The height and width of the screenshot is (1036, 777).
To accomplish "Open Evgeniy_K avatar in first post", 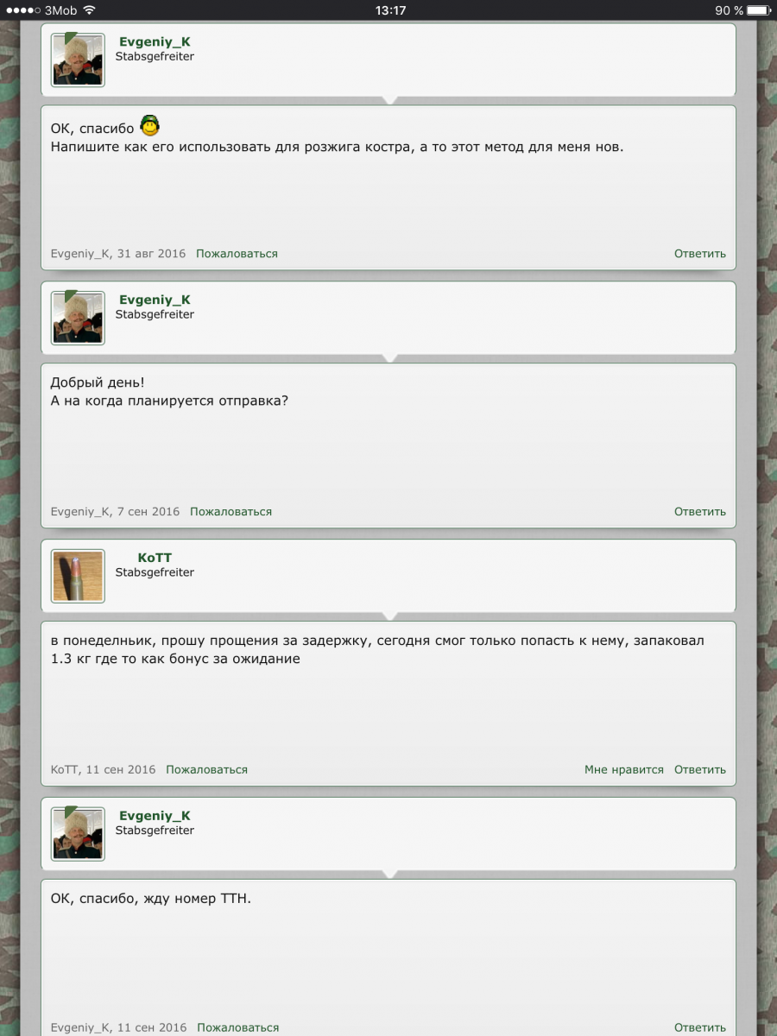I will coord(78,60).
